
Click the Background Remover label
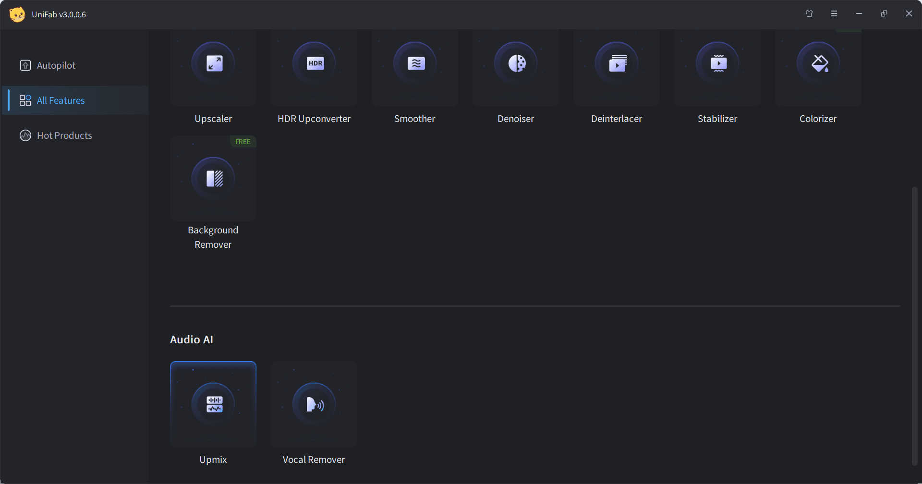coord(213,237)
